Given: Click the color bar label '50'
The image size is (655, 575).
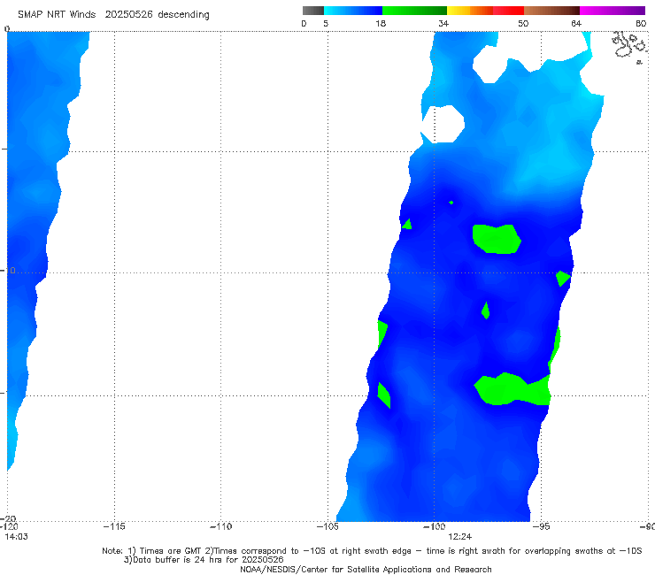Looking at the screenshot, I should click(x=523, y=24).
